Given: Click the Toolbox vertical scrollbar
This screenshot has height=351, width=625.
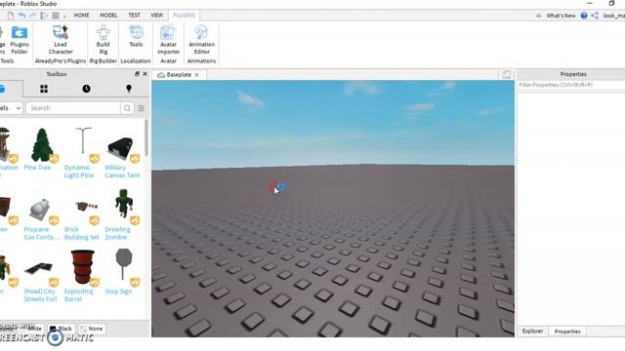Looking at the screenshot, I should [146, 137].
